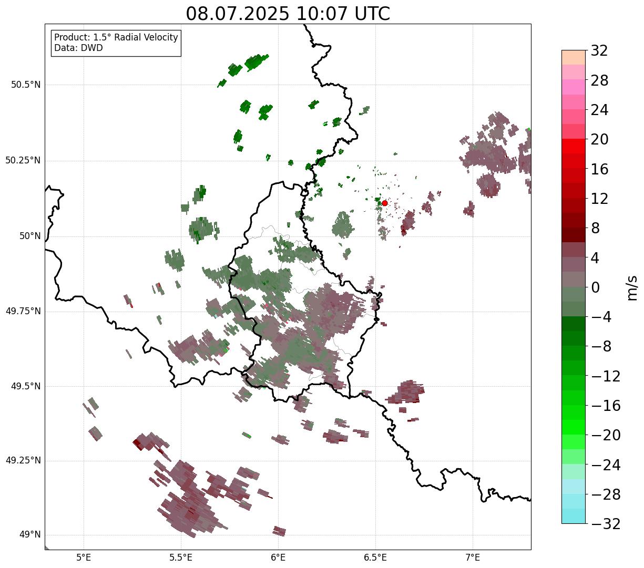Click the colorbar tick value 12

[599, 199]
